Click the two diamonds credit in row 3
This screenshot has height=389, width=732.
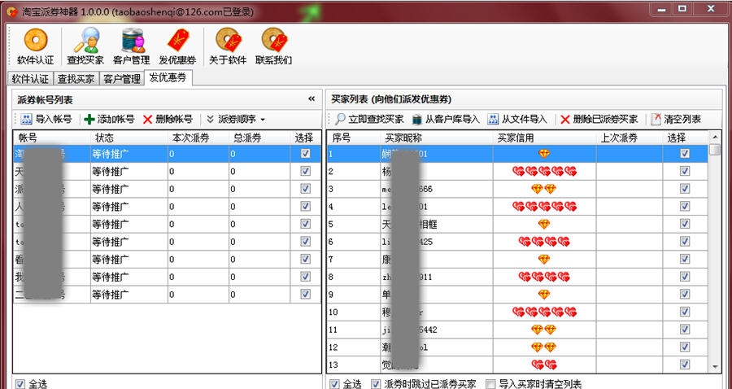[544, 189]
